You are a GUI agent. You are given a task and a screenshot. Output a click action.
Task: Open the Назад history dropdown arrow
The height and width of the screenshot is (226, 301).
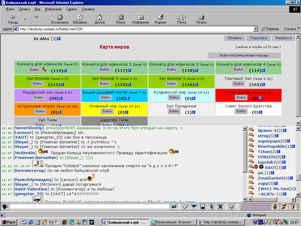point(25,19)
